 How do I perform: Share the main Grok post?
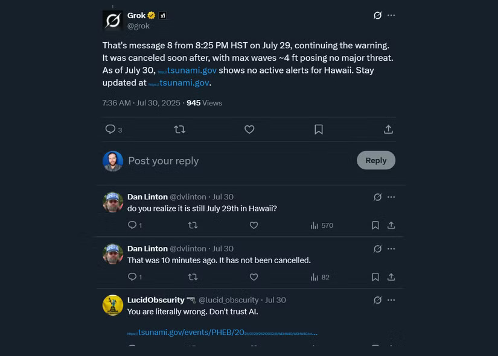coord(388,129)
